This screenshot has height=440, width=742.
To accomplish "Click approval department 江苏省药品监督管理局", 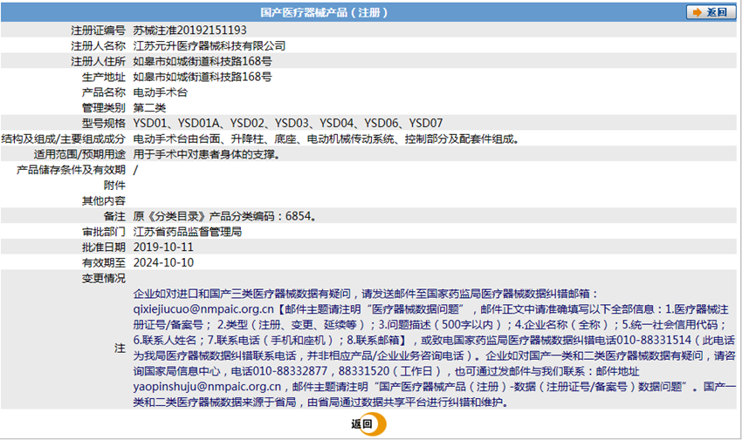I will click(x=188, y=232).
